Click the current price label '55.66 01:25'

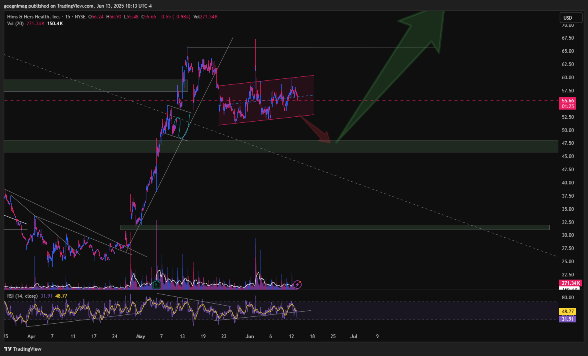(x=568, y=103)
